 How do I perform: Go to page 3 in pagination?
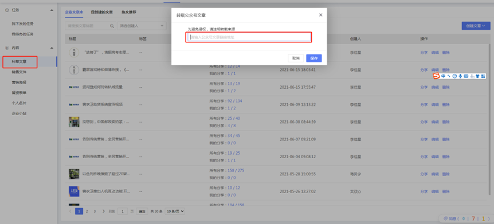(95, 211)
